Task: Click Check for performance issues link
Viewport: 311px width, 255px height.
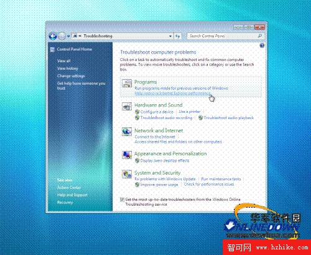Action: pyautogui.click(x=209, y=184)
